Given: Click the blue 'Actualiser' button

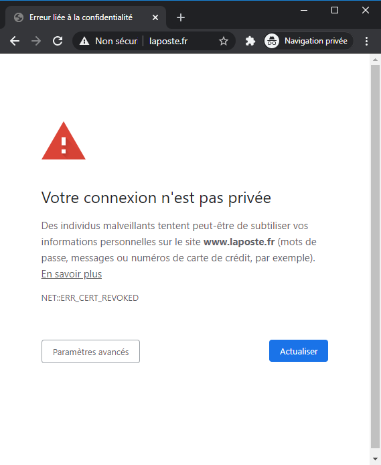Looking at the screenshot, I should (299, 351).
